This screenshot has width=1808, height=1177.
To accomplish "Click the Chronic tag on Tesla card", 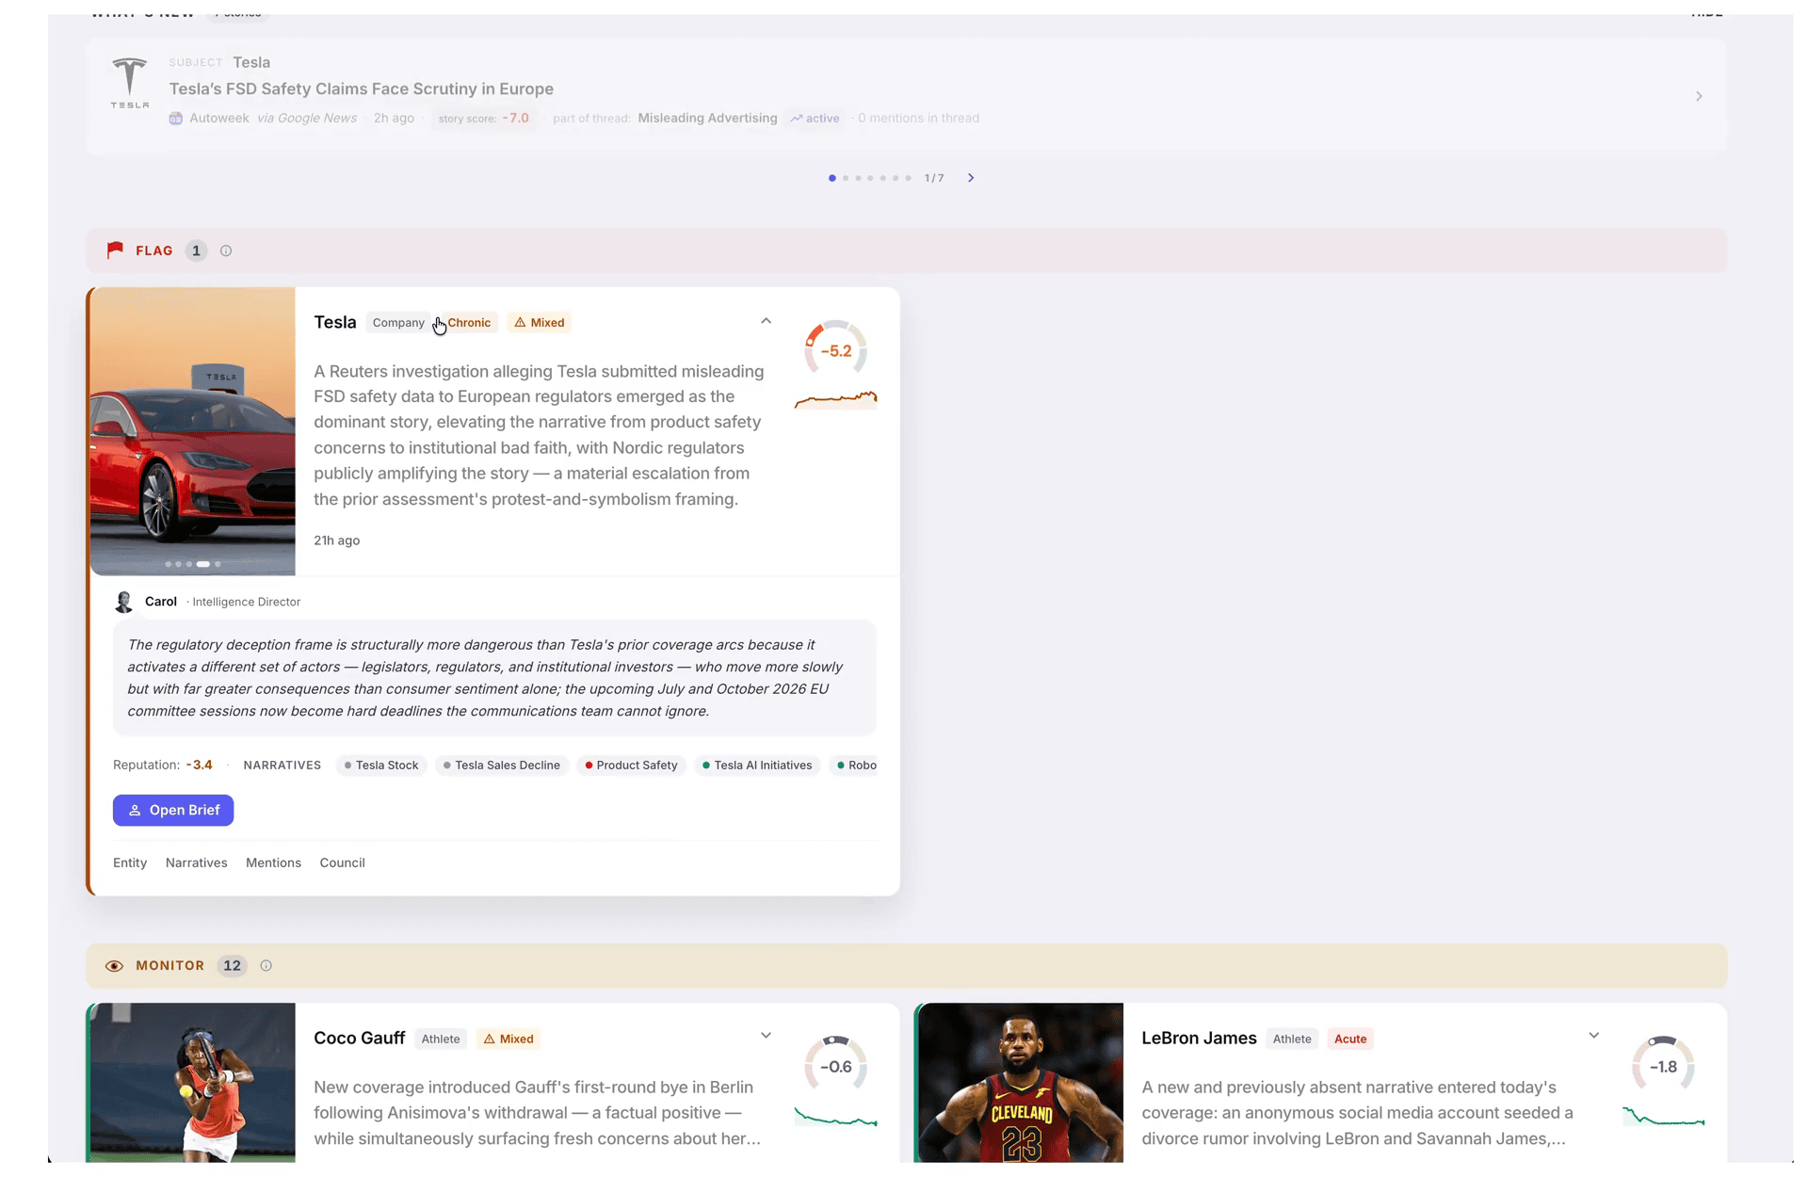I will [469, 323].
